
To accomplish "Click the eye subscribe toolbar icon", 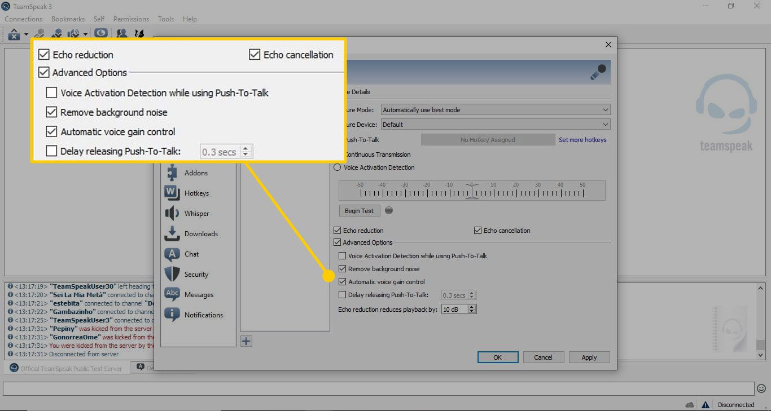I will (101, 33).
